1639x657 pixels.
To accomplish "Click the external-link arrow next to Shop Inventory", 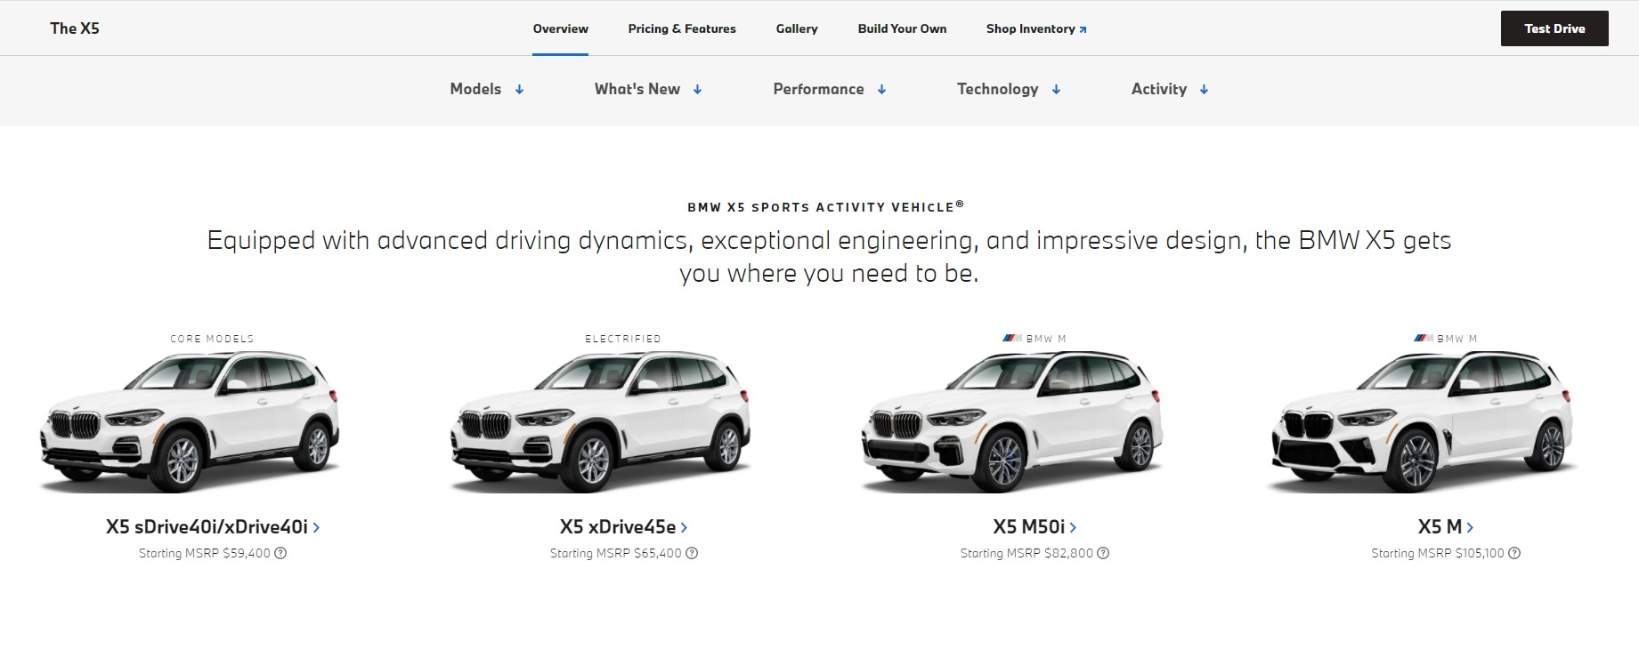I will pyautogui.click(x=1083, y=29).
